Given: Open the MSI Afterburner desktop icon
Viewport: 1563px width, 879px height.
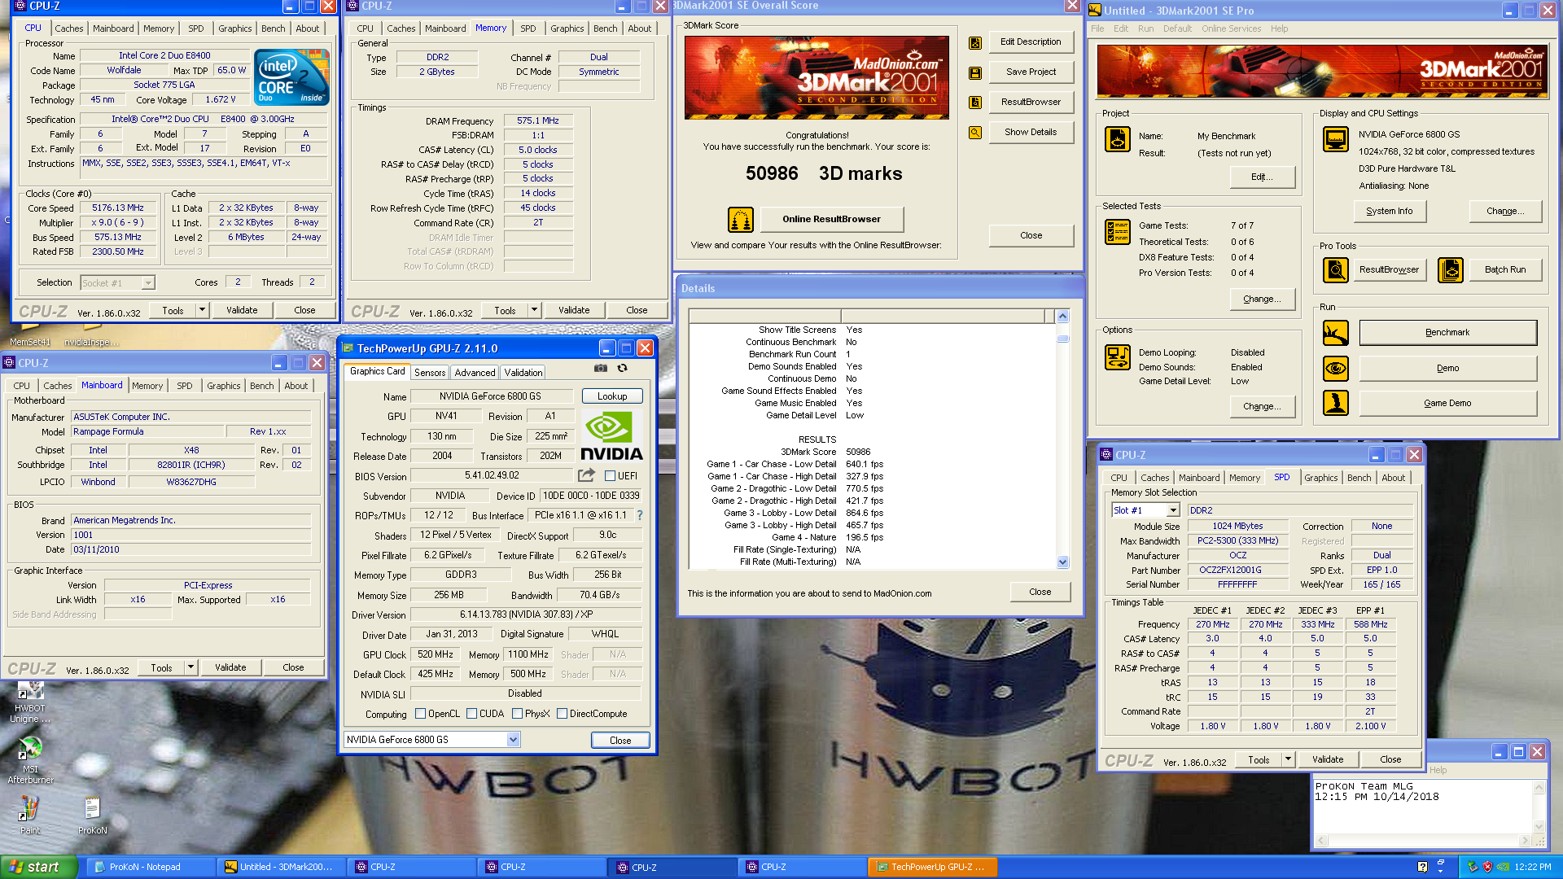Looking at the screenshot, I should click(30, 760).
